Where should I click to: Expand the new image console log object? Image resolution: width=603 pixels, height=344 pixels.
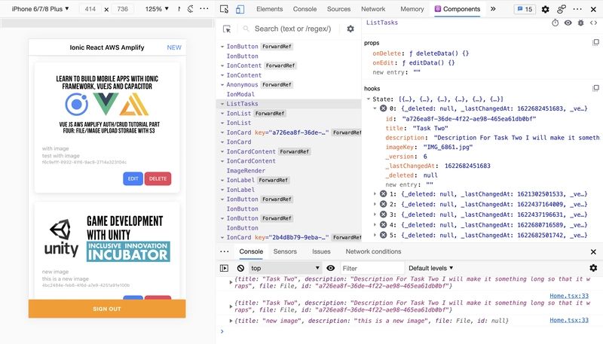[231, 321]
